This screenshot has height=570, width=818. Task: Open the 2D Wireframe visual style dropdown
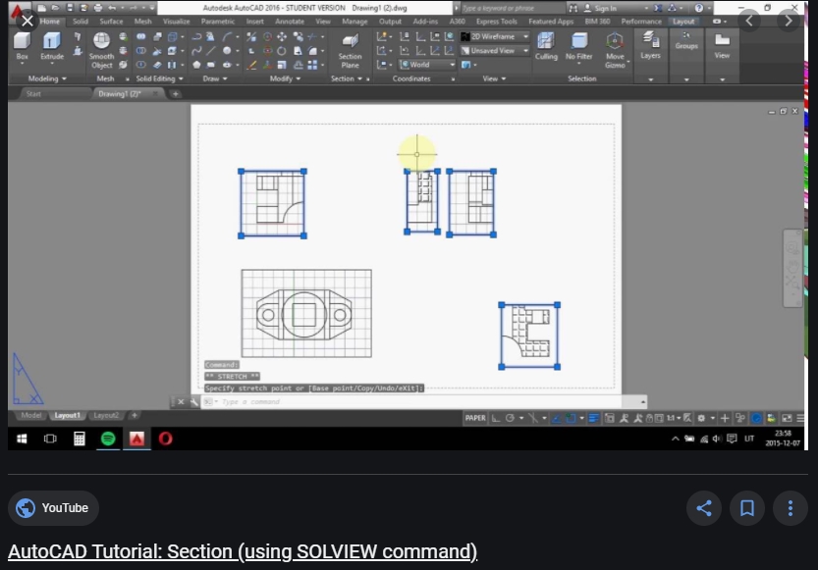point(495,36)
